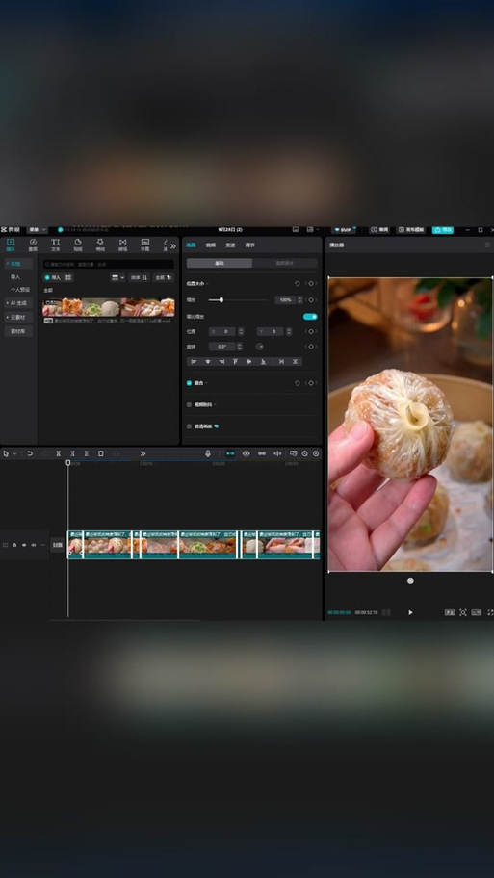Toggle the highlighted main-track magnet button
Viewport: 494px width, 878px height.
230,453
